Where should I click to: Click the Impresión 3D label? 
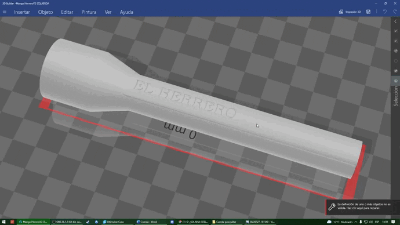coord(353,12)
